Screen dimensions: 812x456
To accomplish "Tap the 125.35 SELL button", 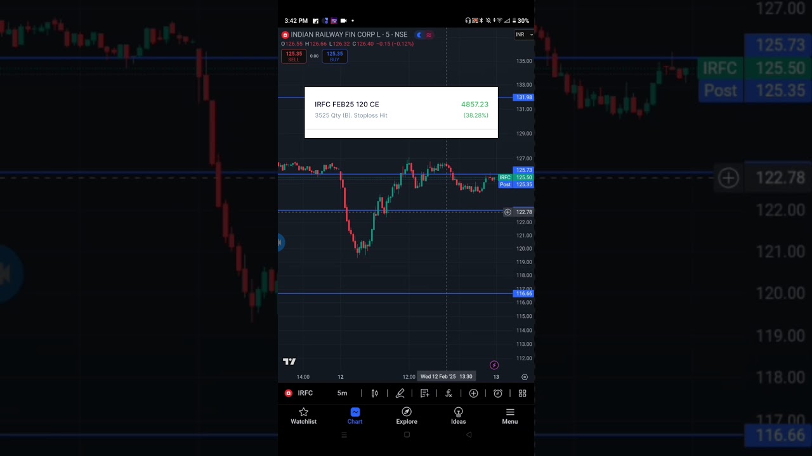I will click(x=294, y=56).
